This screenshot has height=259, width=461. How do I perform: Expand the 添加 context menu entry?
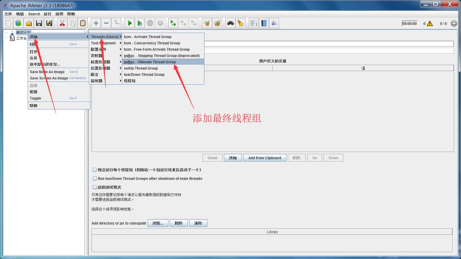click(x=59, y=37)
